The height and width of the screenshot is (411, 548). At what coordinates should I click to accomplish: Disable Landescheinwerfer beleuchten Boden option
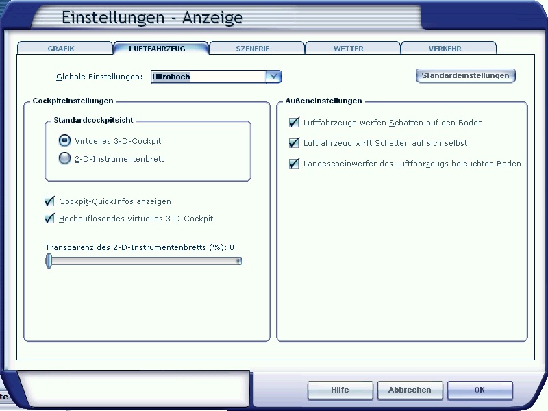293,164
